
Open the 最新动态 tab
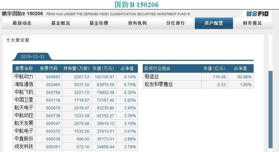click(x=22, y=23)
